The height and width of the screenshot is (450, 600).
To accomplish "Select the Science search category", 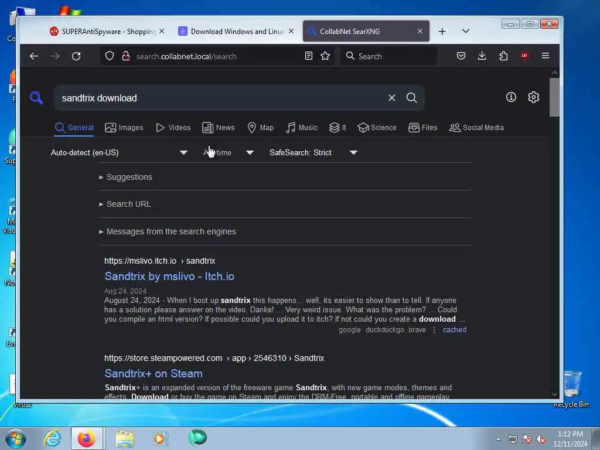I will pyautogui.click(x=377, y=127).
